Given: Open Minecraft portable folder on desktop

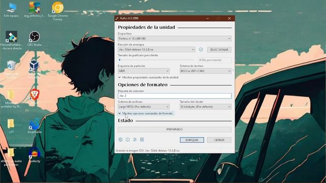Looking at the screenshot, I should point(11,99).
